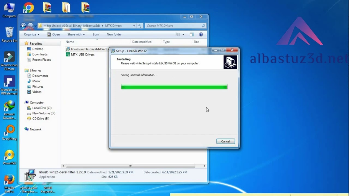The image size is (349, 196).
Task: Launch the Everything search desktop shortcut
Action: click(9, 133)
